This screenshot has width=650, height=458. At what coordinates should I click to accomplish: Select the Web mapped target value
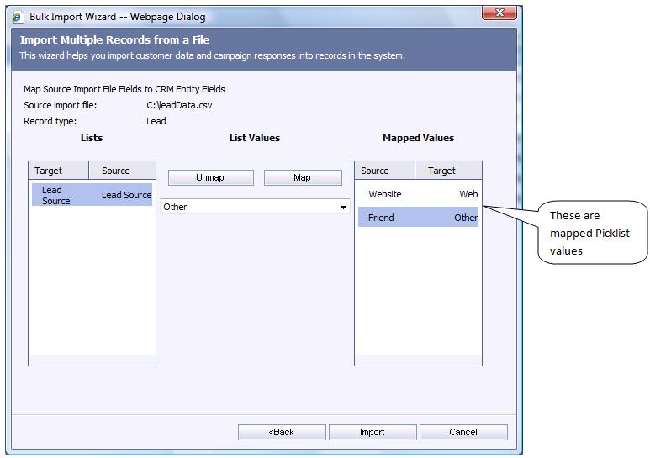468,194
